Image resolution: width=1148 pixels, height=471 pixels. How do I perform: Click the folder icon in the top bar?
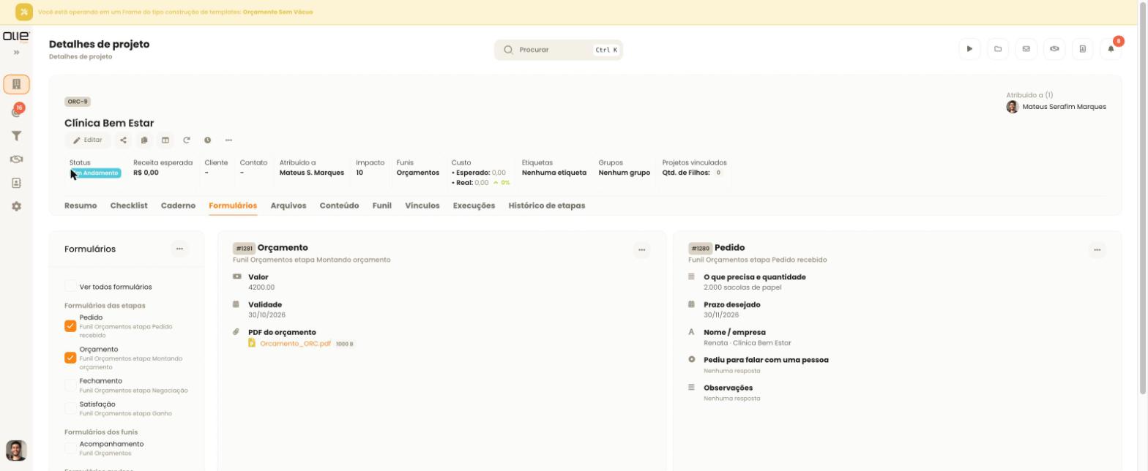[x=998, y=49]
